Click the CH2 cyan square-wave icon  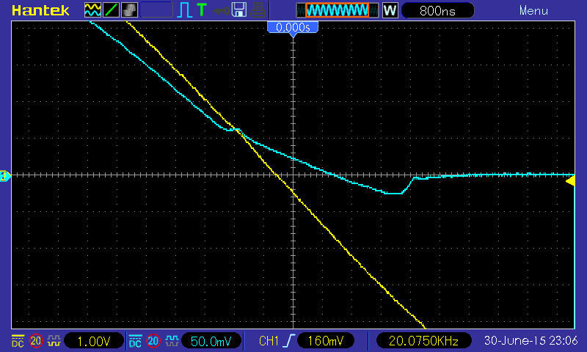(x=172, y=341)
